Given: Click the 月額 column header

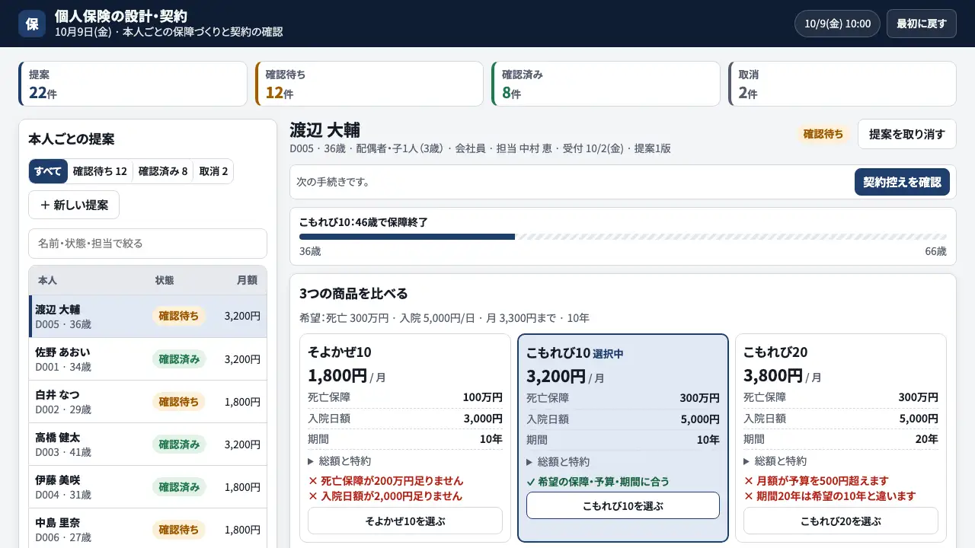Looking at the screenshot, I should tap(247, 280).
